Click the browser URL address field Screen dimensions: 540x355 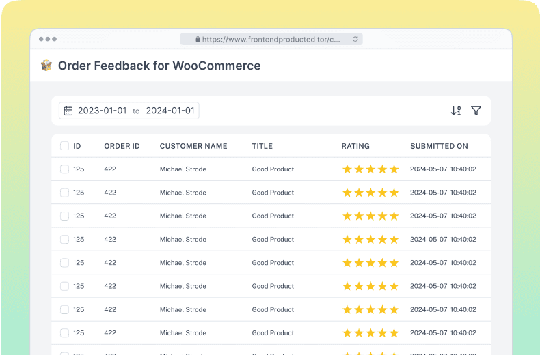tap(273, 40)
